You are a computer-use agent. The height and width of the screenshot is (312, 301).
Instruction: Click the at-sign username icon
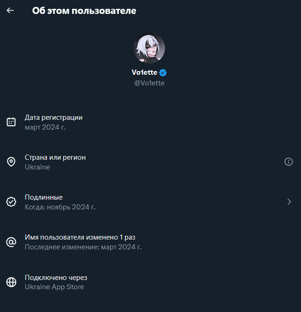click(11, 242)
